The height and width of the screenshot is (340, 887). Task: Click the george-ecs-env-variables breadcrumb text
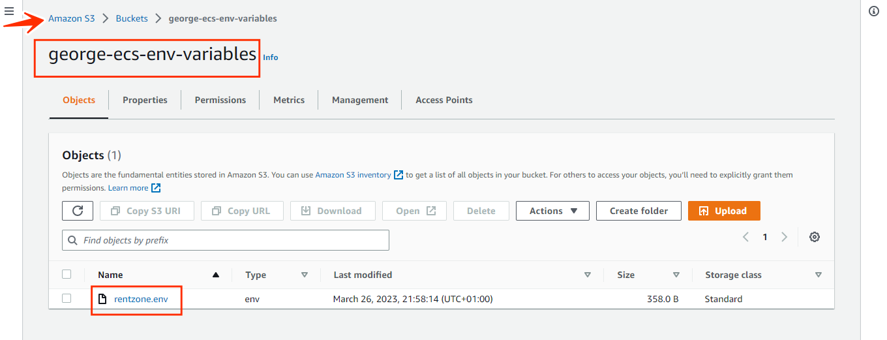click(222, 18)
